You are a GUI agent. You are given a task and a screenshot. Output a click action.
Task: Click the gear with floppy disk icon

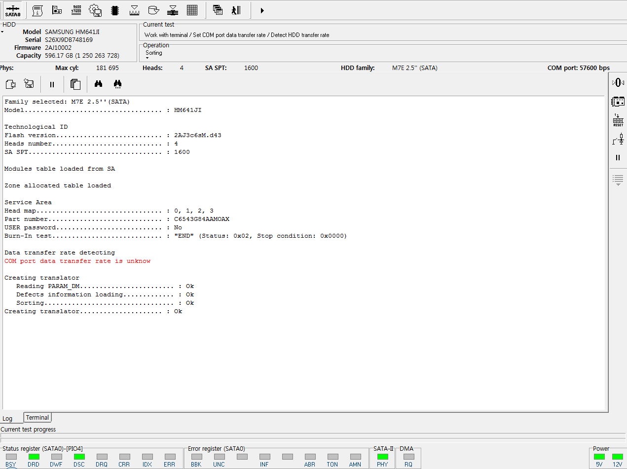pyautogui.click(x=96, y=10)
